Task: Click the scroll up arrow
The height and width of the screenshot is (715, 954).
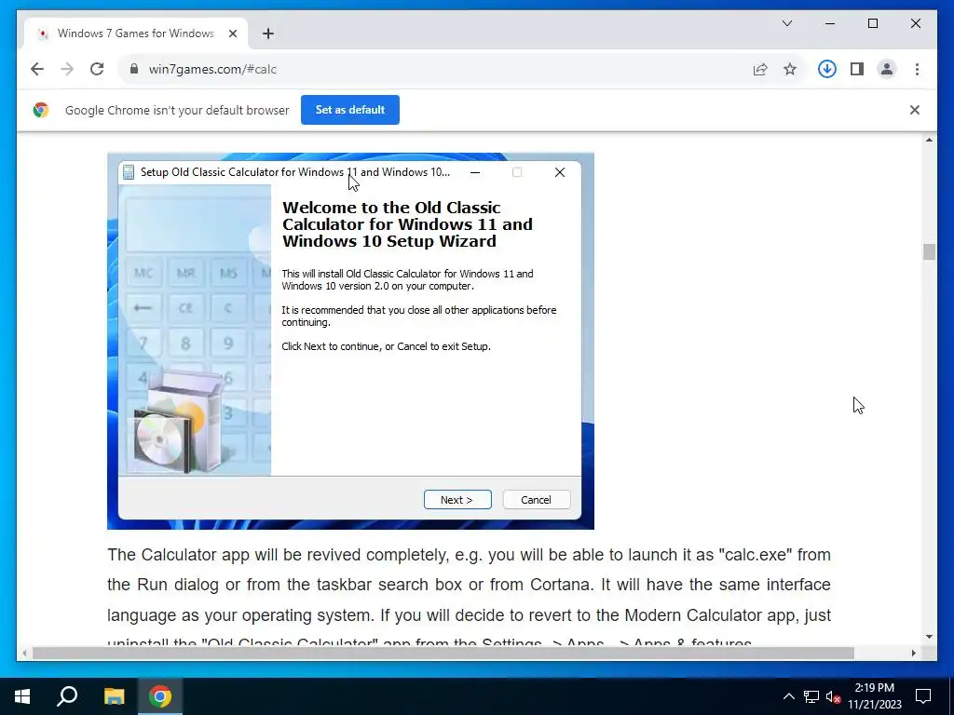Action: pos(929,140)
